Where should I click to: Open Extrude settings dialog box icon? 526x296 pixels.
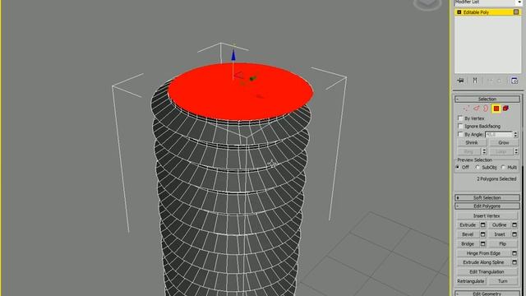pyautogui.click(x=483, y=224)
